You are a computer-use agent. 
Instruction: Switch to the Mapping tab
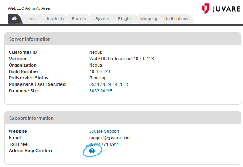148,19
